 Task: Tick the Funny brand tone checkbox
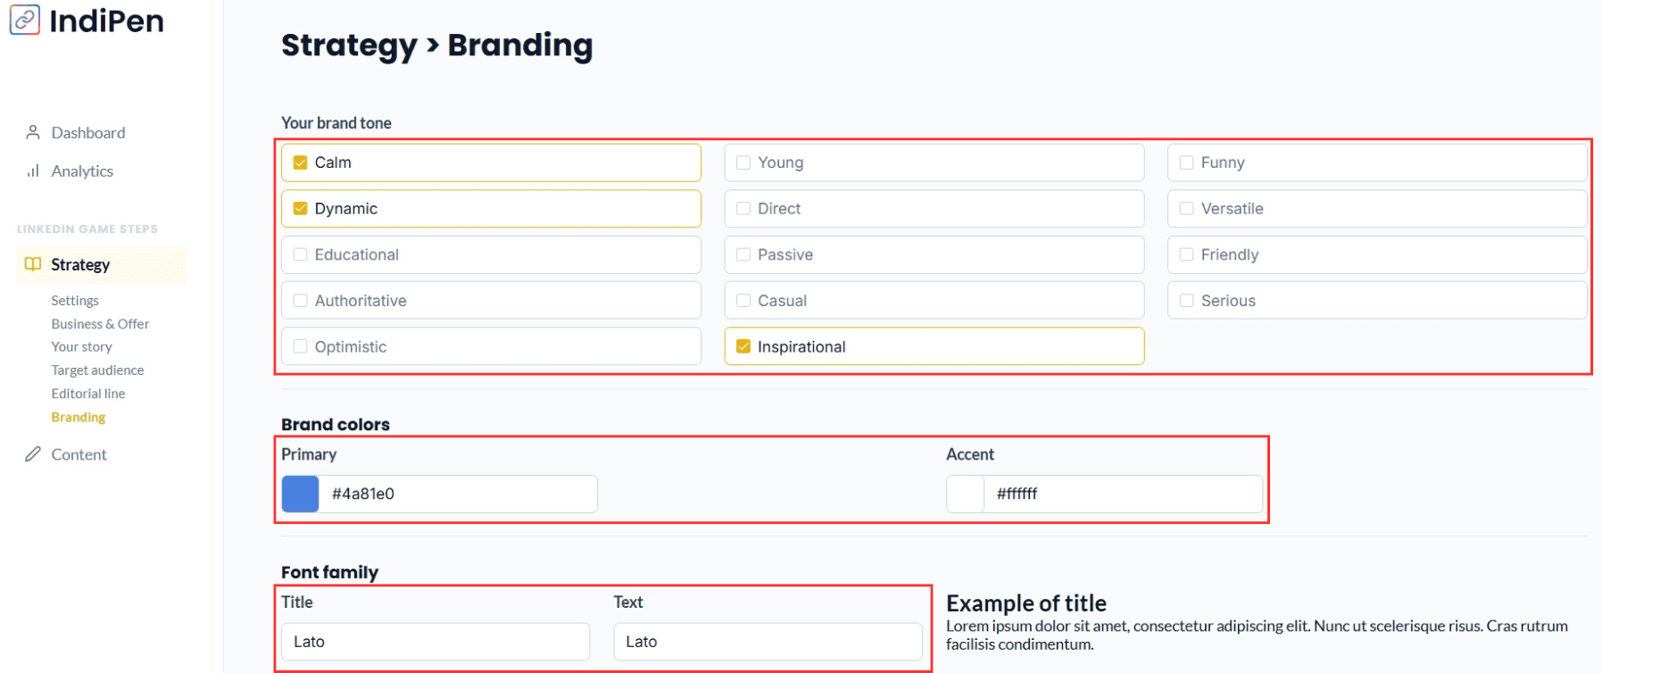(1186, 162)
